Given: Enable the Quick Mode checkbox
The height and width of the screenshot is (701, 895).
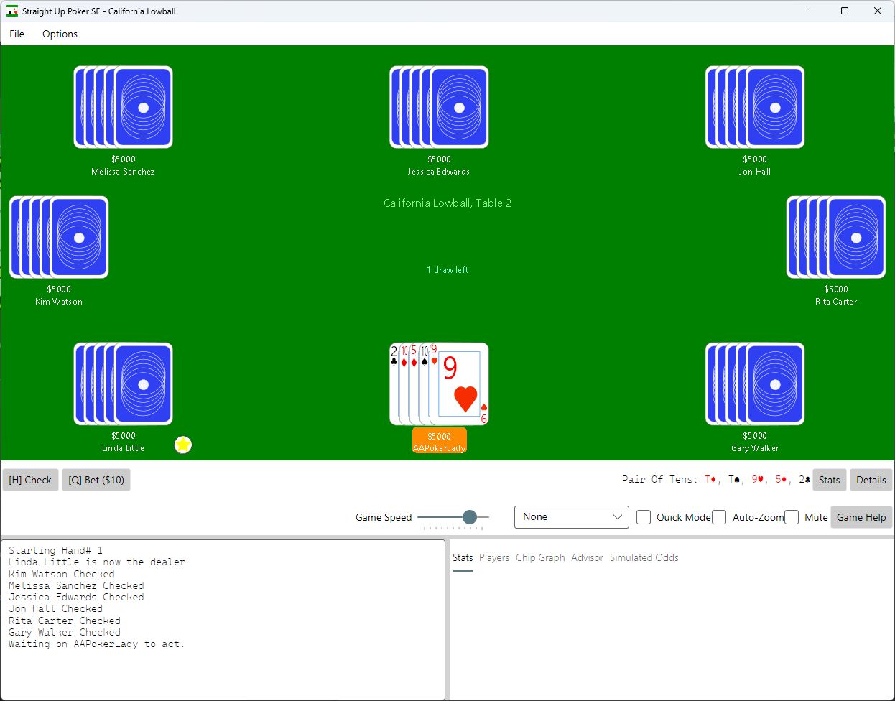Looking at the screenshot, I should click(x=644, y=517).
